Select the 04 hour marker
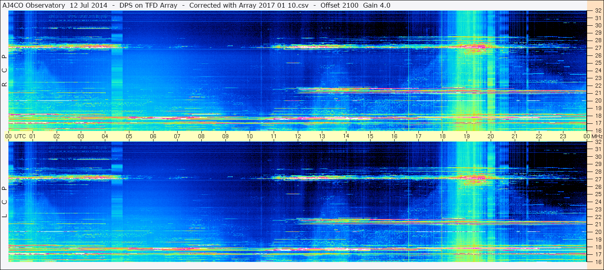 pos(105,136)
